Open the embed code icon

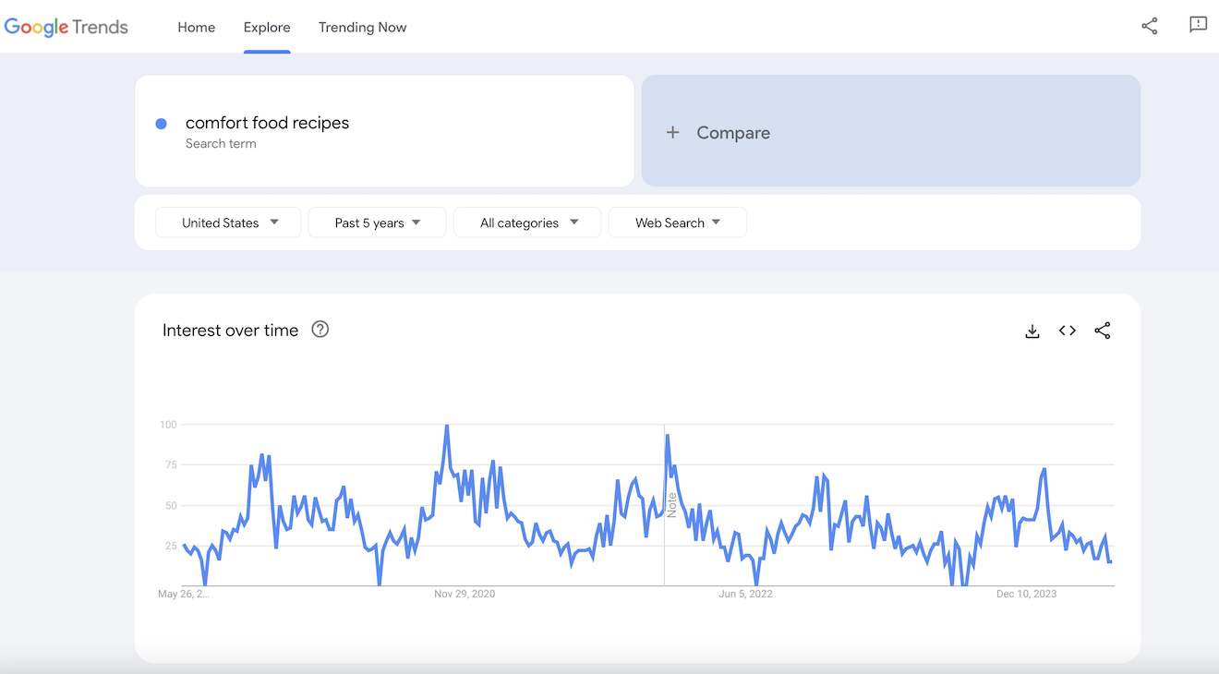pyautogui.click(x=1068, y=331)
